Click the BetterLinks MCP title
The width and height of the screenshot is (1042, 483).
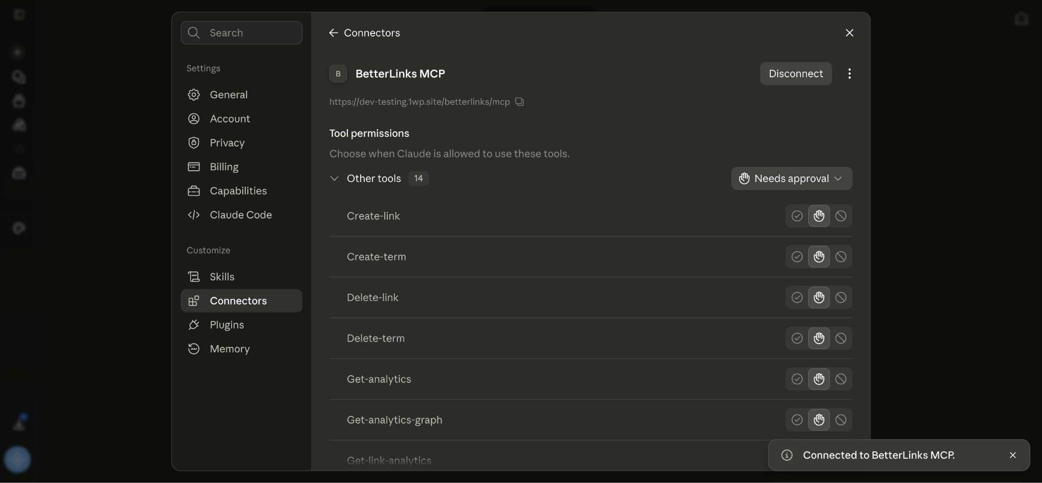pyautogui.click(x=400, y=74)
